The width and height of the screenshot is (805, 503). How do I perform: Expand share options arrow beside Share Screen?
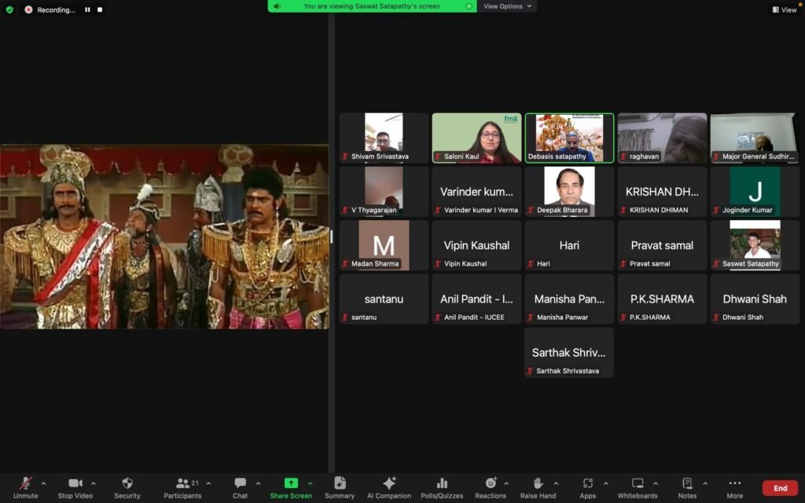(310, 483)
